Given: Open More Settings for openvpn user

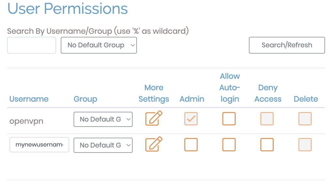Looking at the screenshot, I should [154, 118].
